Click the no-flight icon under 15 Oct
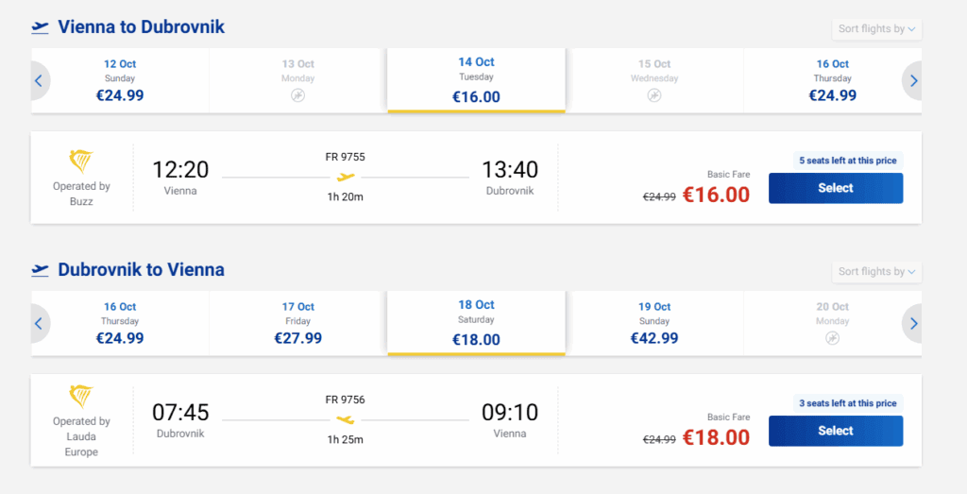This screenshot has width=967, height=494. pos(654,95)
